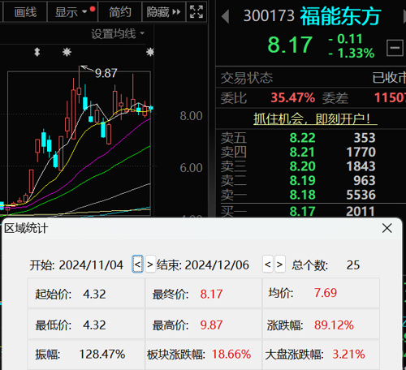This screenshot has width=406, height=370.
Task: Click the 卖一 8.18 order book row
Action: (298, 195)
